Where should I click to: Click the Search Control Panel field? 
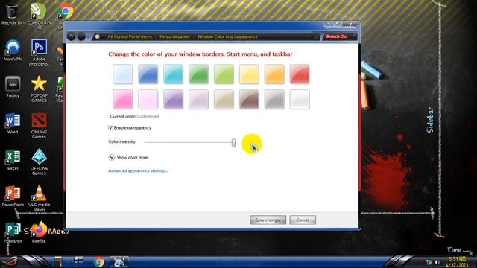[339, 36]
